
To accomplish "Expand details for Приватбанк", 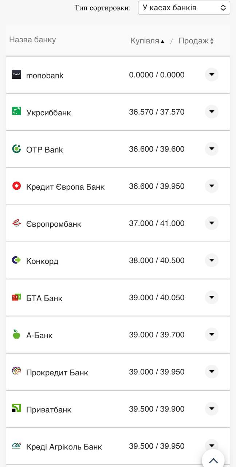I will [212, 409].
